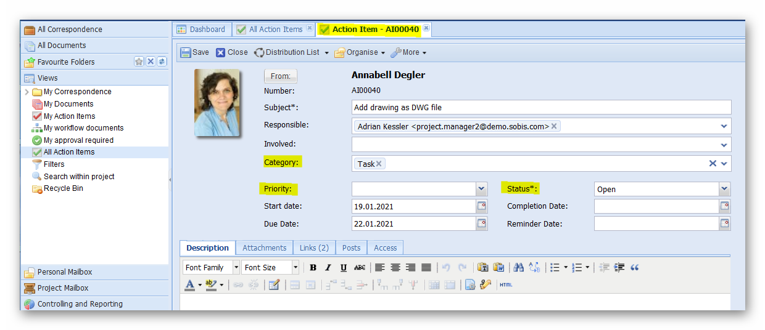Toggle italic formatting in the editor
Screen dimensions: 765x330
(x=328, y=268)
